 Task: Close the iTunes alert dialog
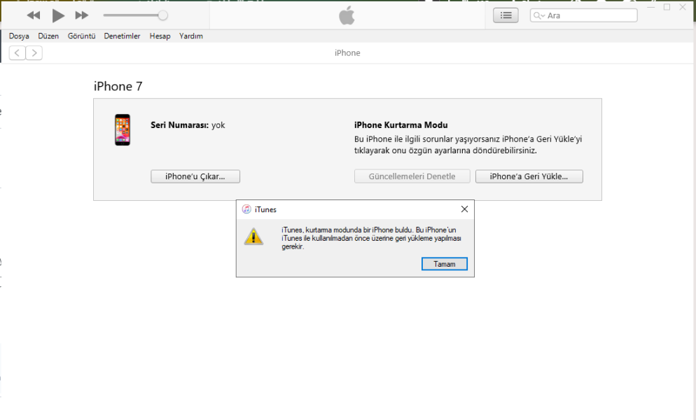(x=464, y=209)
